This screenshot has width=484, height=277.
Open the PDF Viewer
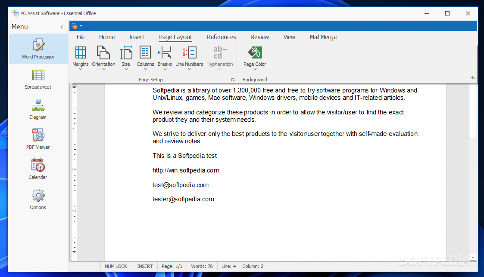38,139
